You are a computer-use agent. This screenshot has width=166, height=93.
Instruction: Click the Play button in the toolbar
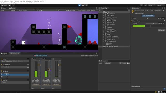(79, 5)
